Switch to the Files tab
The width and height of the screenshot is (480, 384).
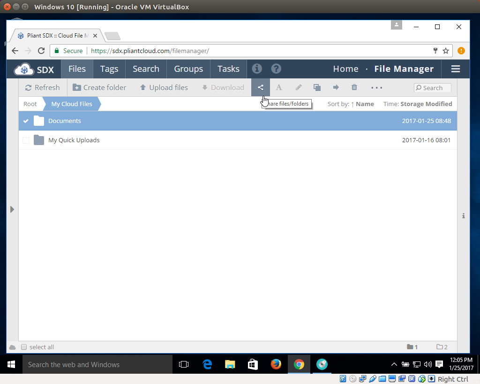pyautogui.click(x=77, y=69)
